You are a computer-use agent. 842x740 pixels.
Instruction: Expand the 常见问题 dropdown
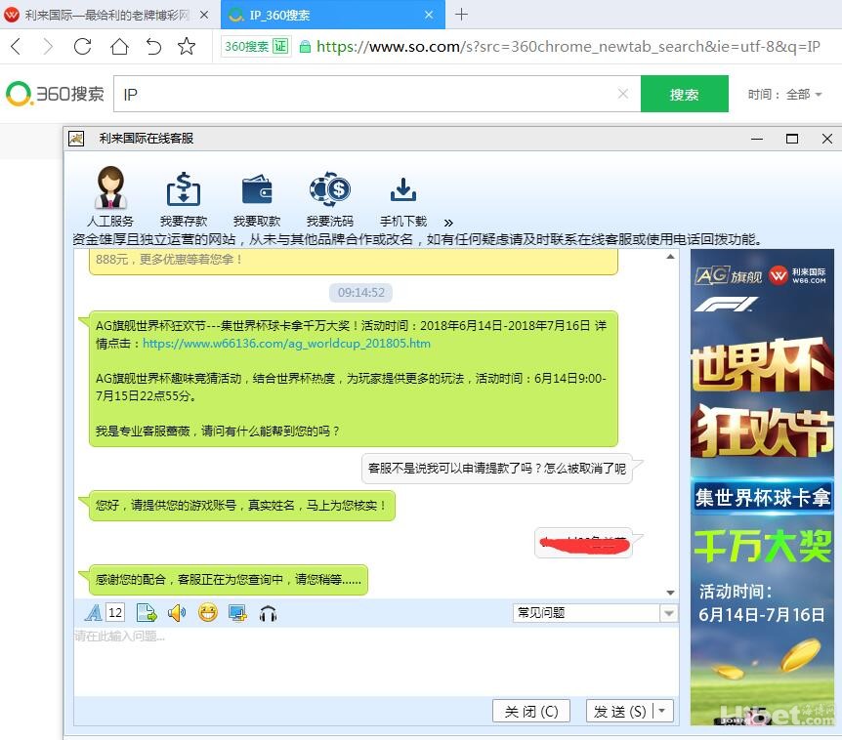(x=668, y=613)
